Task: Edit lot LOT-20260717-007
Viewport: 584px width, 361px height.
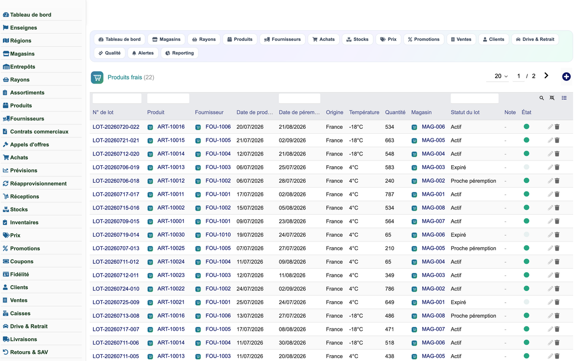Action: pyautogui.click(x=550, y=329)
